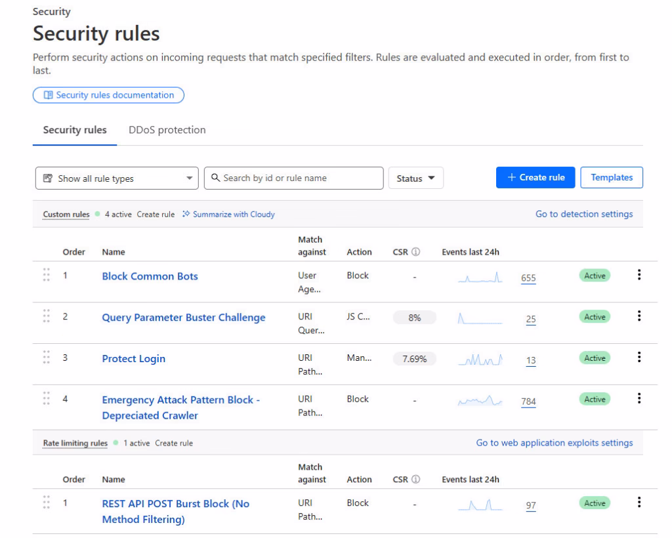The image size is (672, 538).
Task: Click the magnifier icon in the search box
Action: (215, 177)
